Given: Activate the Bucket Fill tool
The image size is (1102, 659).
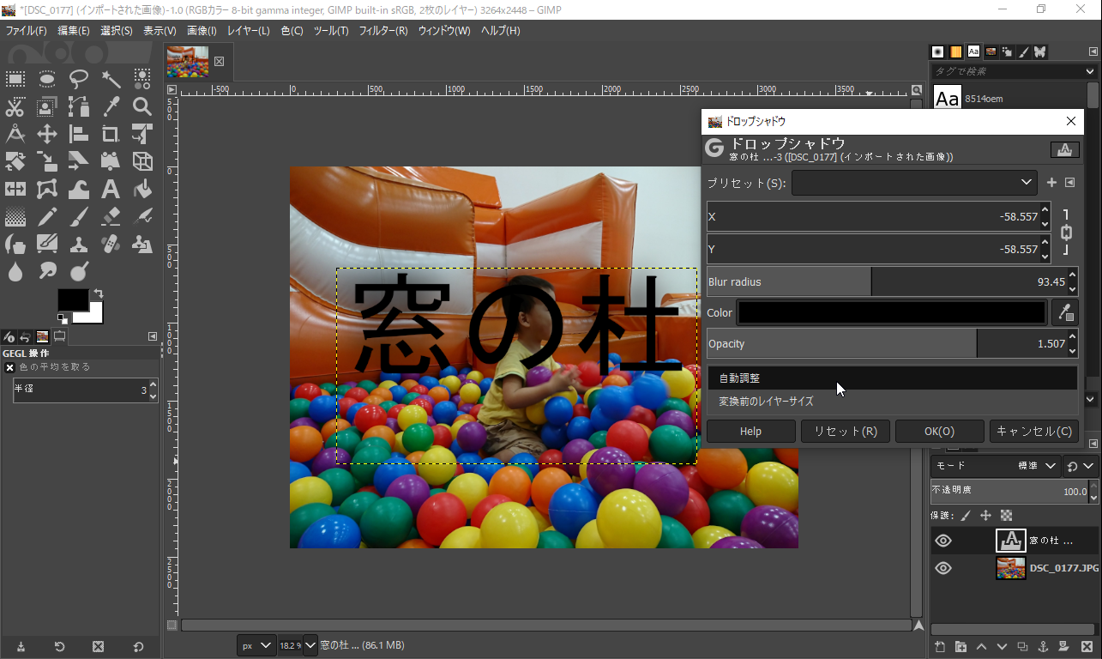Looking at the screenshot, I should pos(142,188).
